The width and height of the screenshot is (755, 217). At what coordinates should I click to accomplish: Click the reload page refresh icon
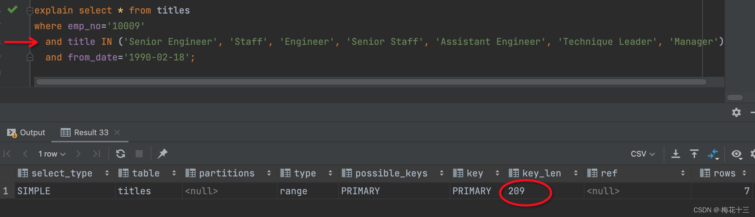coord(121,154)
